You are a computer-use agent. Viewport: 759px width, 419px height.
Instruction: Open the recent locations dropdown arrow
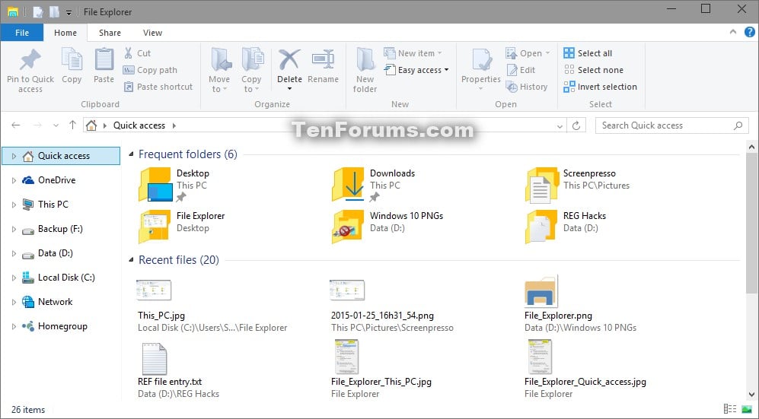[56, 125]
